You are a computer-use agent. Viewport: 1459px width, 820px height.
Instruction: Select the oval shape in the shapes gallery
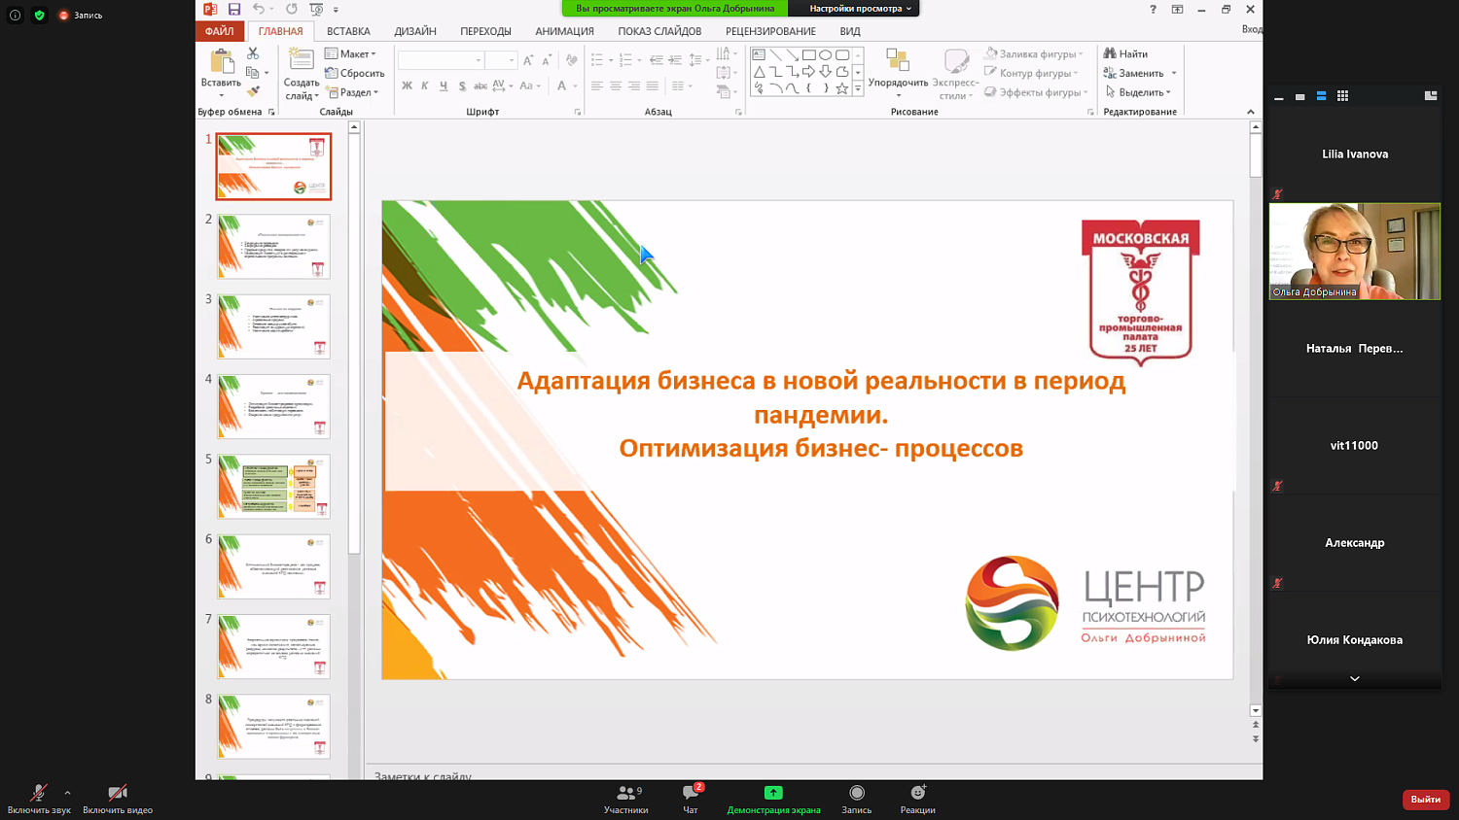(825, 55)
